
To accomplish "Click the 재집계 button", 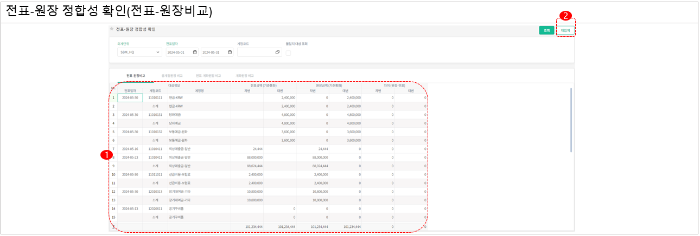I will (x=565, y=31).
